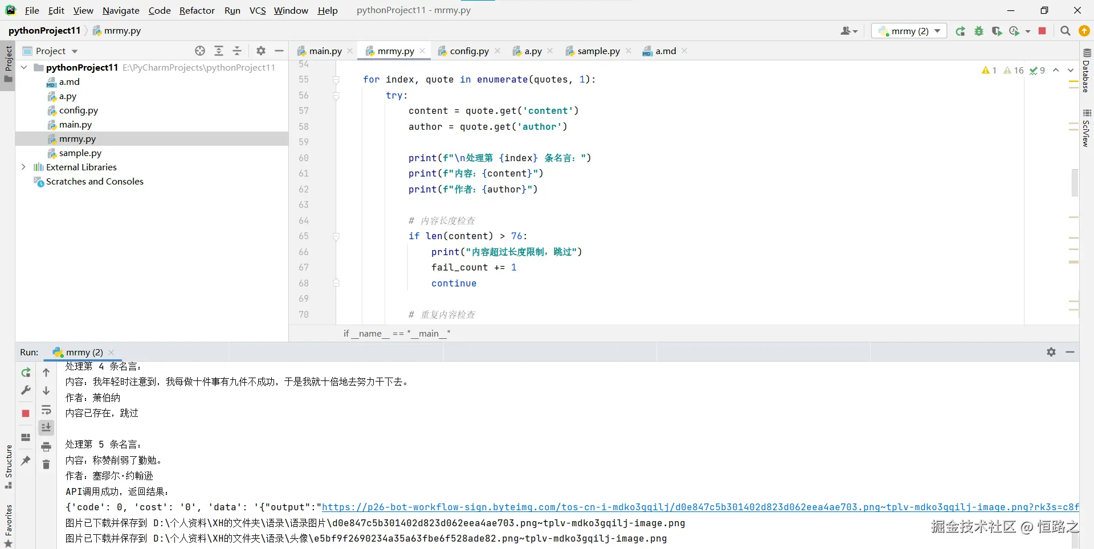Screen dimensions: 1094x549
Task: Fold the try block at line 56
Action: [336, 96]
